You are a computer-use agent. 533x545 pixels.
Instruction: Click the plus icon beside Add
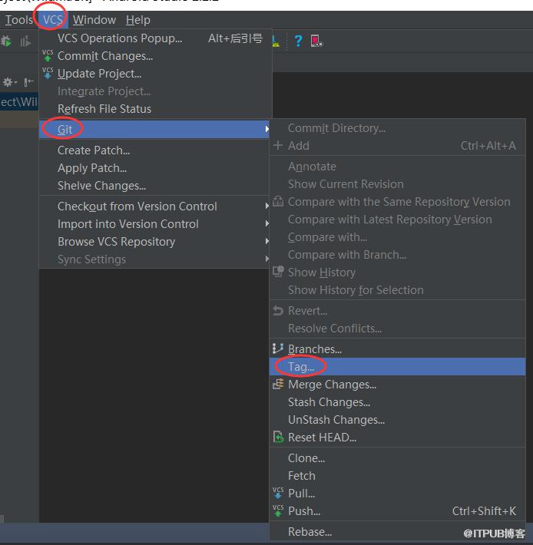click(x=278, y=145)
